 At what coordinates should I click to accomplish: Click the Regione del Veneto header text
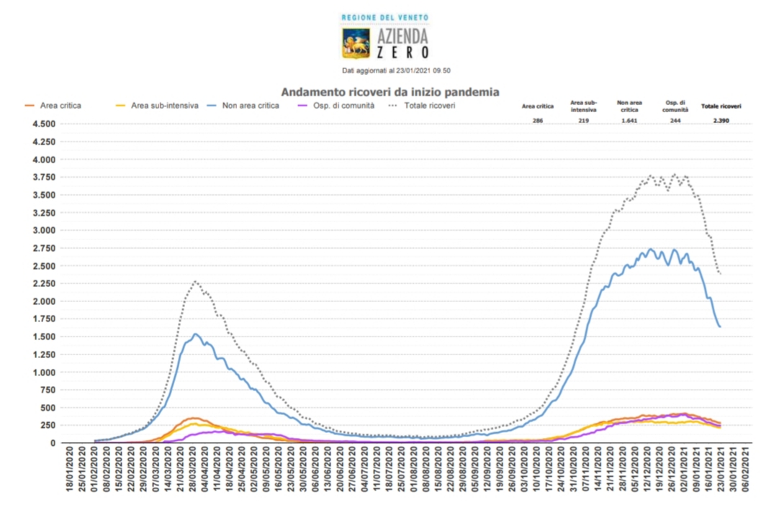[385, 17]
